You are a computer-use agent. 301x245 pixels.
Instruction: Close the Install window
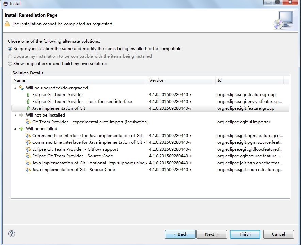pos(290,2)
